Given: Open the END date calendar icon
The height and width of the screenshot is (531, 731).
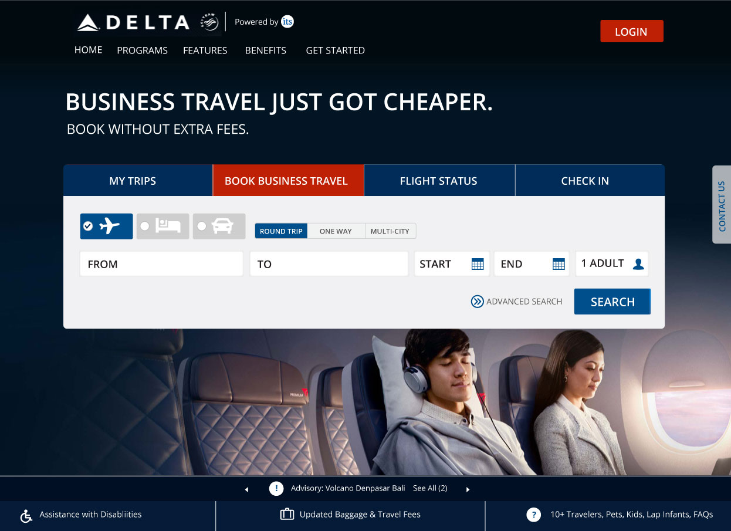Looking at the screenshot, I should (559, 264).
